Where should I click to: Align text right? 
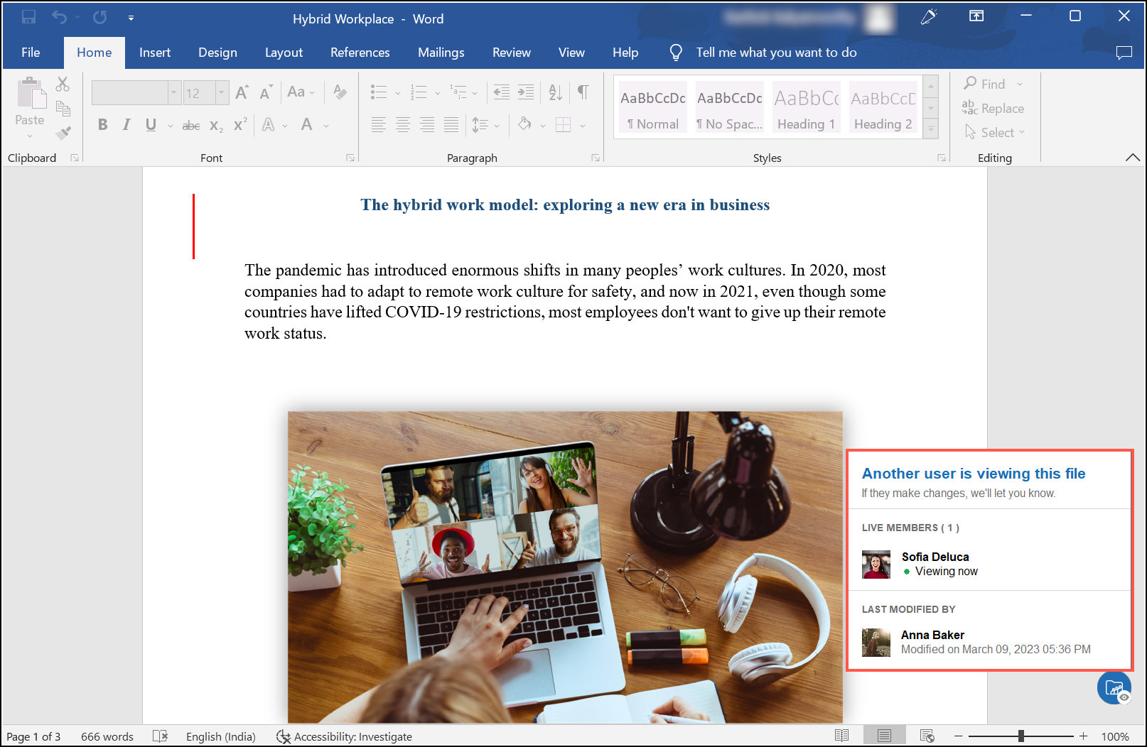pos(427,125)
